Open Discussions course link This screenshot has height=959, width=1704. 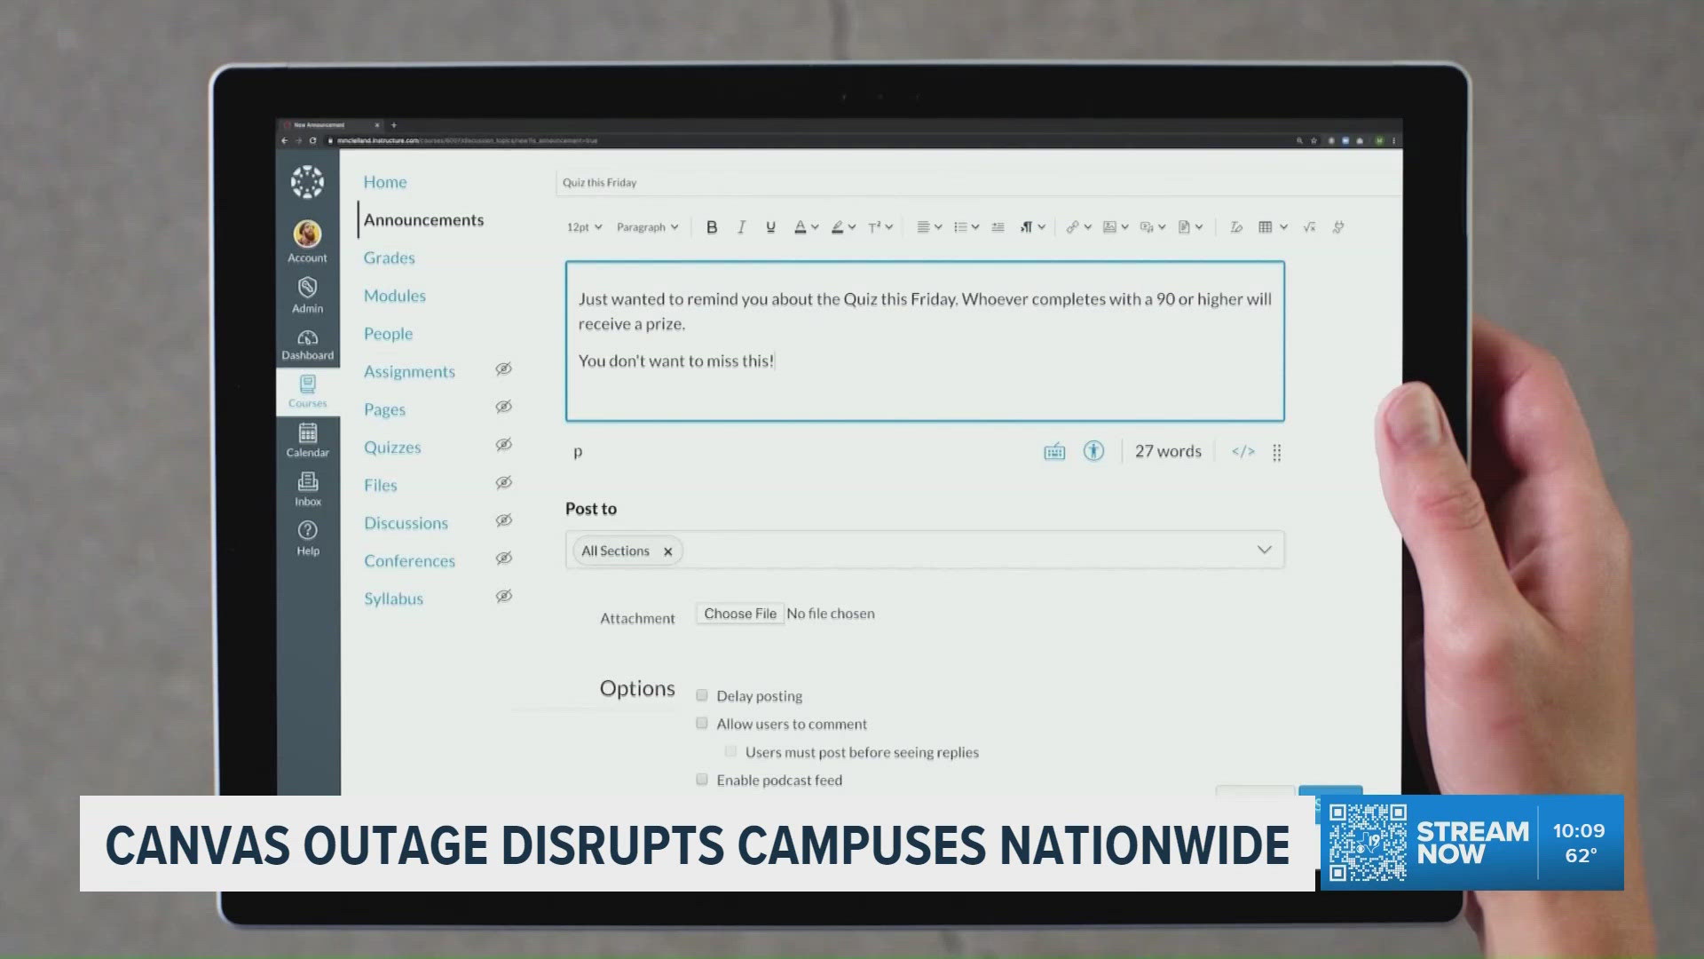tap(406, 523)
